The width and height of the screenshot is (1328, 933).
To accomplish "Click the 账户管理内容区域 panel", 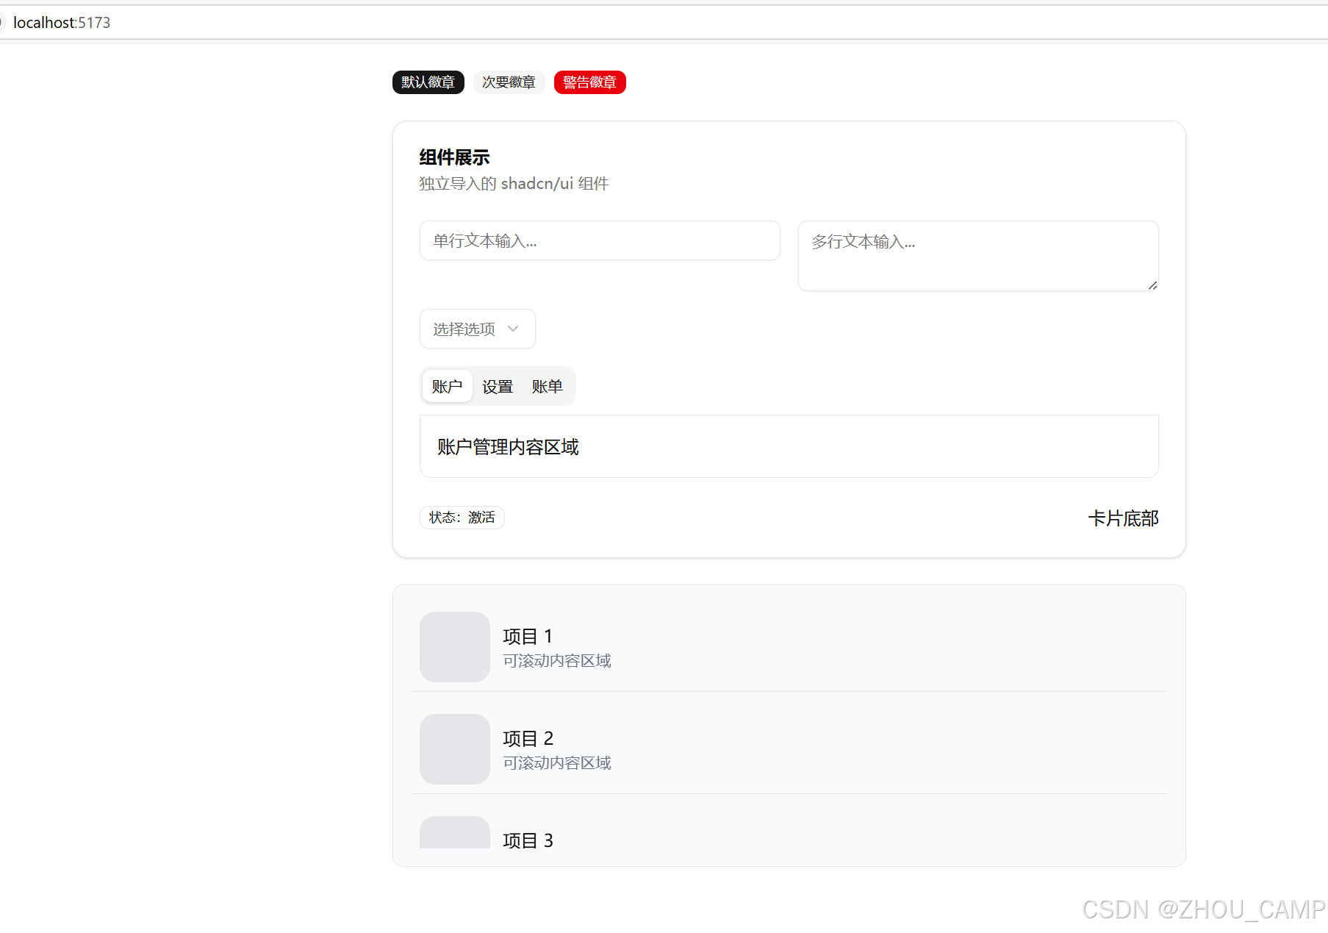I will (789, 446).
